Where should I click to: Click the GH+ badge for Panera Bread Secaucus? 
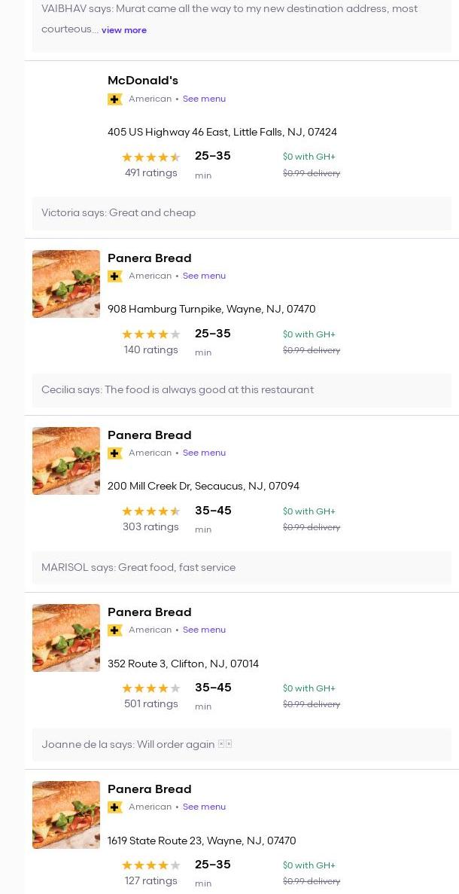[114, 453]
